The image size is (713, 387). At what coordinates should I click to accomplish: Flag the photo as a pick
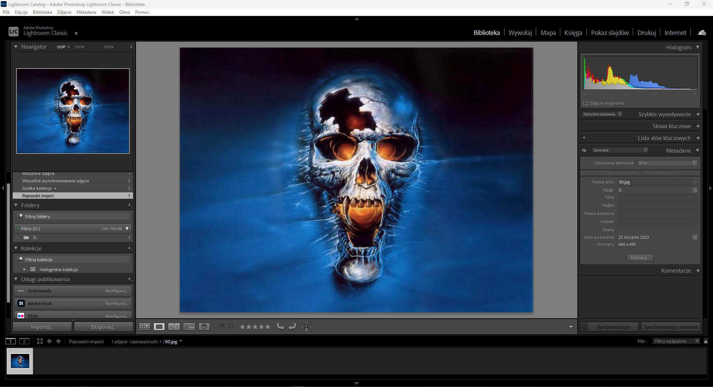coord(222,326)
